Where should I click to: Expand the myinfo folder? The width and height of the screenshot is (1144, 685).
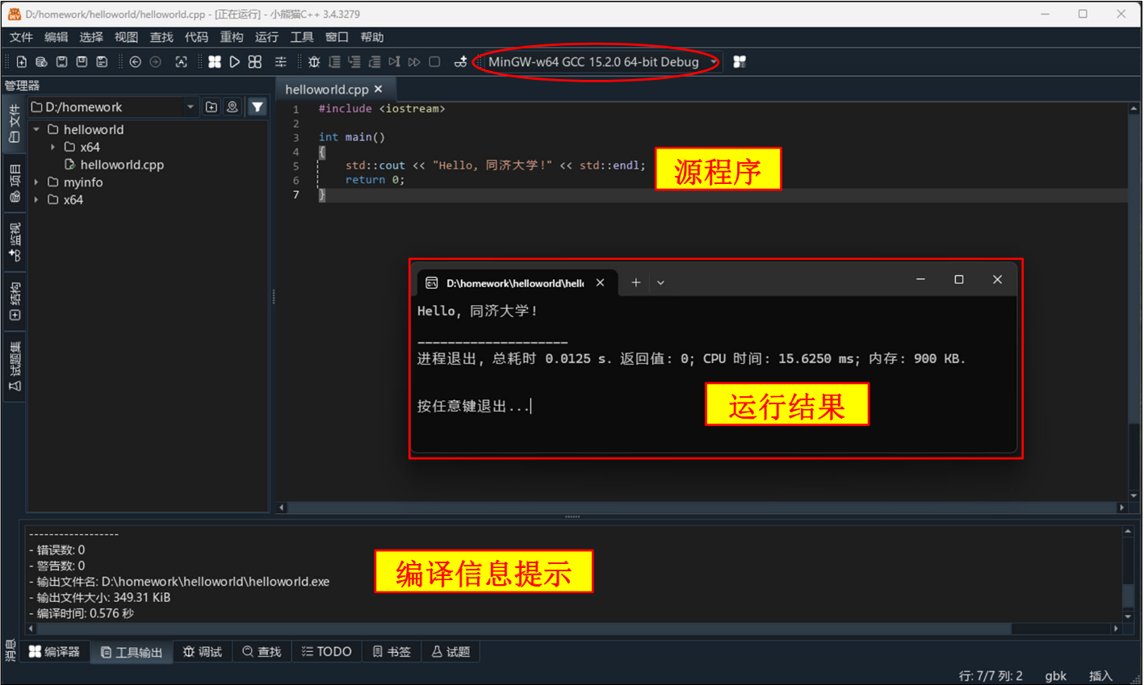tap(36, 182)
